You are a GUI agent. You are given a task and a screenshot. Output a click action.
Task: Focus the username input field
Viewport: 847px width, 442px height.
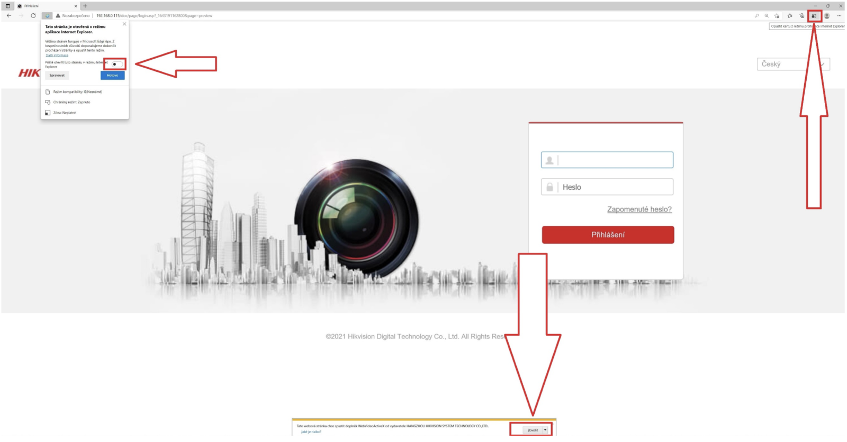pos(607,160)
